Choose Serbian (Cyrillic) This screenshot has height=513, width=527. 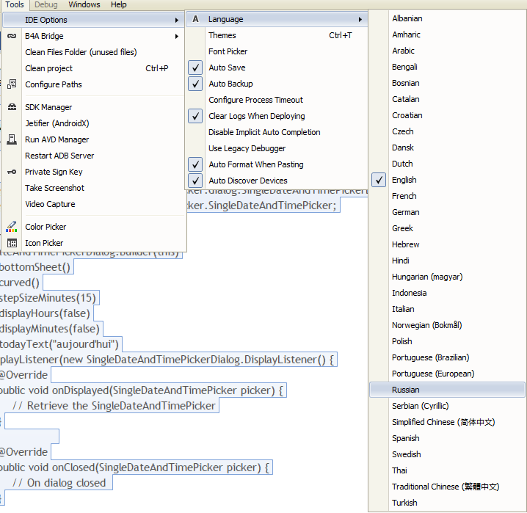click(x=420, y=406)
